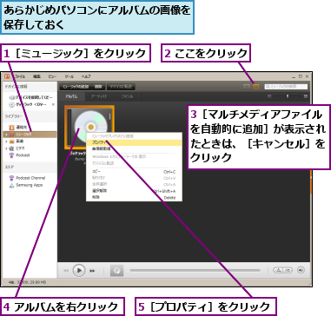Mute with the speaker volume icon
The image size is (331, 316).
301,270
